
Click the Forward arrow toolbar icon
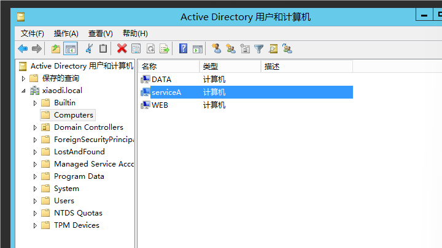coord(37,49)
